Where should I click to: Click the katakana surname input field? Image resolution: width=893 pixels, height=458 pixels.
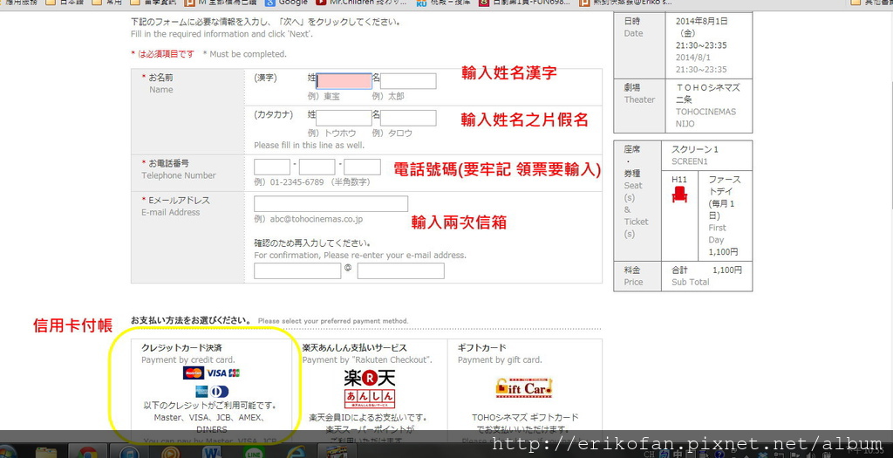pyautogui.click(x=344, y=118)
